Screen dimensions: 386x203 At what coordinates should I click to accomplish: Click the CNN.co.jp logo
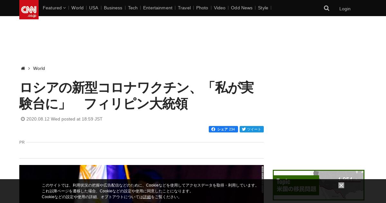tap(29, 10)
